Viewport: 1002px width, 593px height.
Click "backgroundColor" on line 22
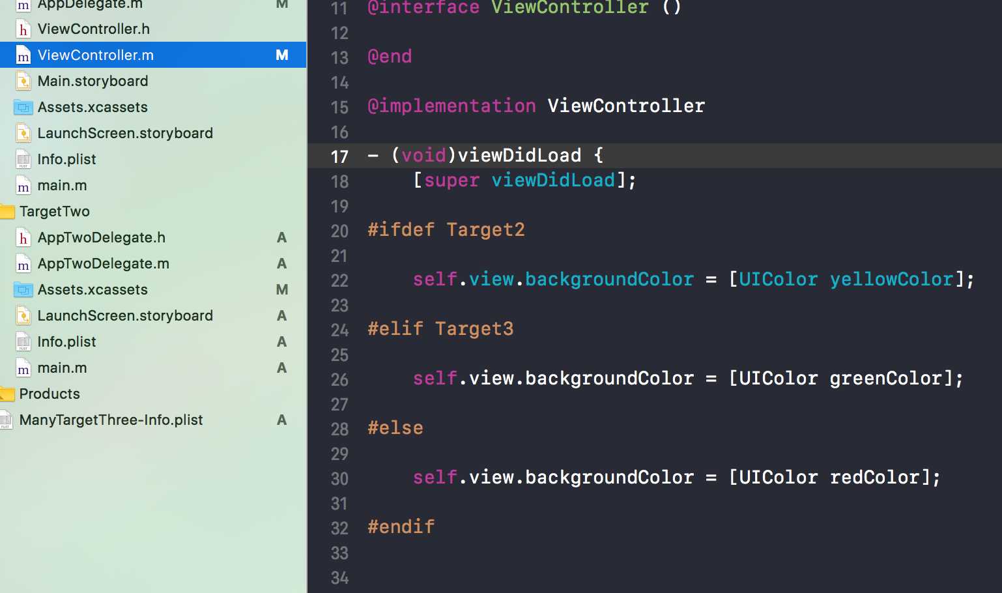tap(609, 279)
